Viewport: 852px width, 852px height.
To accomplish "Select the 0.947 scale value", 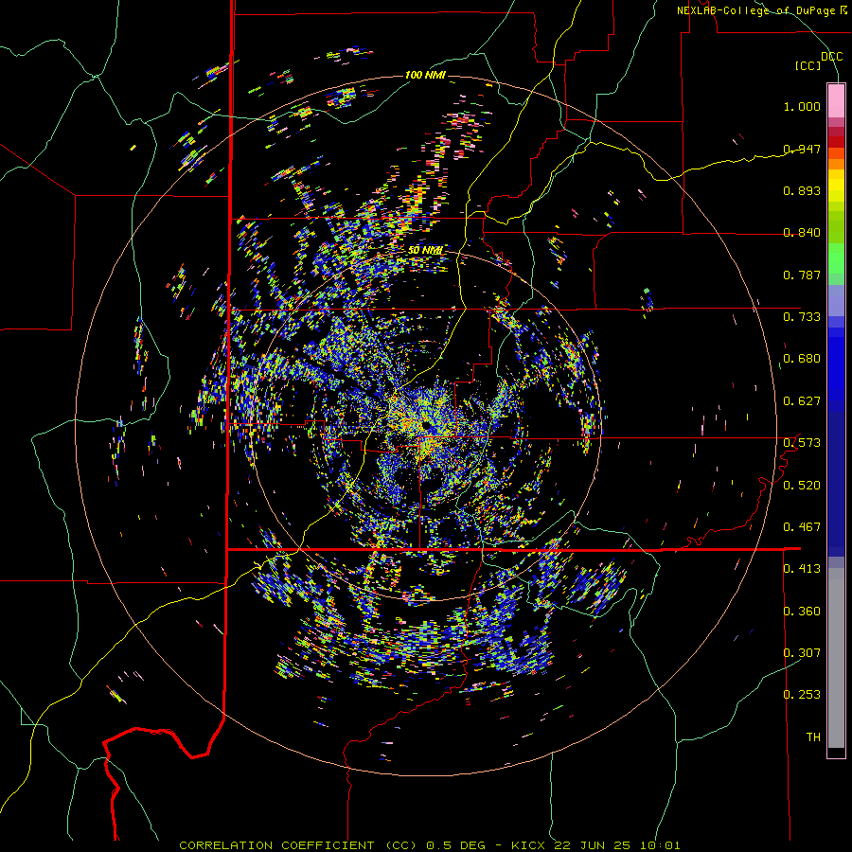I will coord(802,149).
